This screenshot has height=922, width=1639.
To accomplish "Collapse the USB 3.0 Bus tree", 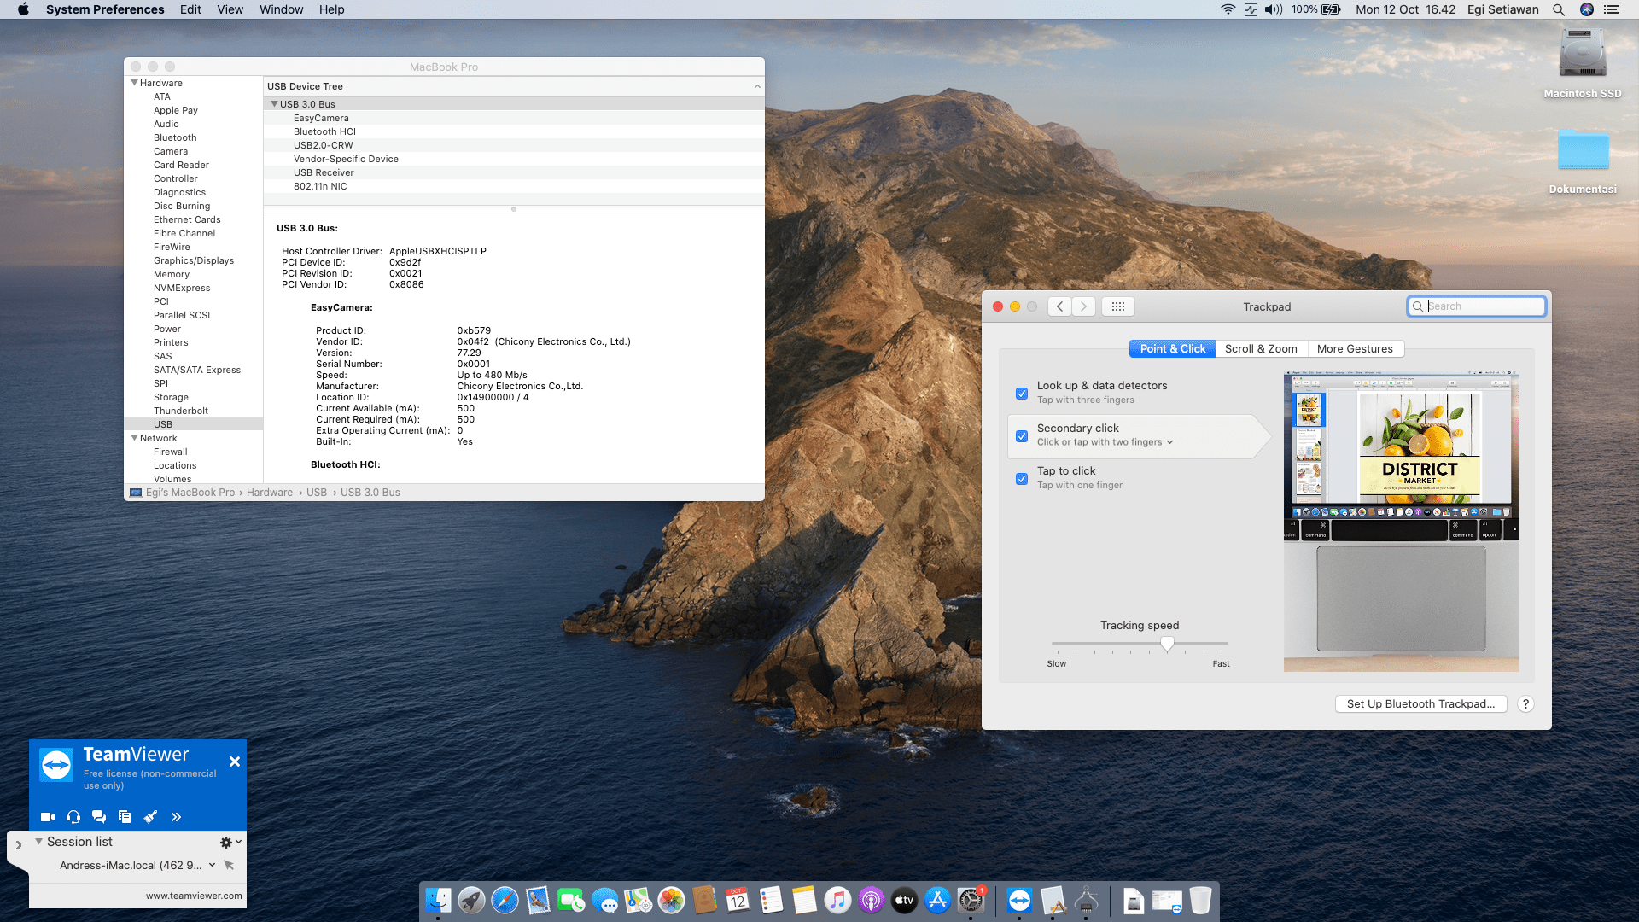I will [274, 104].
